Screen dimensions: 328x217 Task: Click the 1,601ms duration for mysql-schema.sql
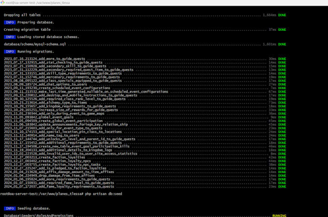pos(270,44)
